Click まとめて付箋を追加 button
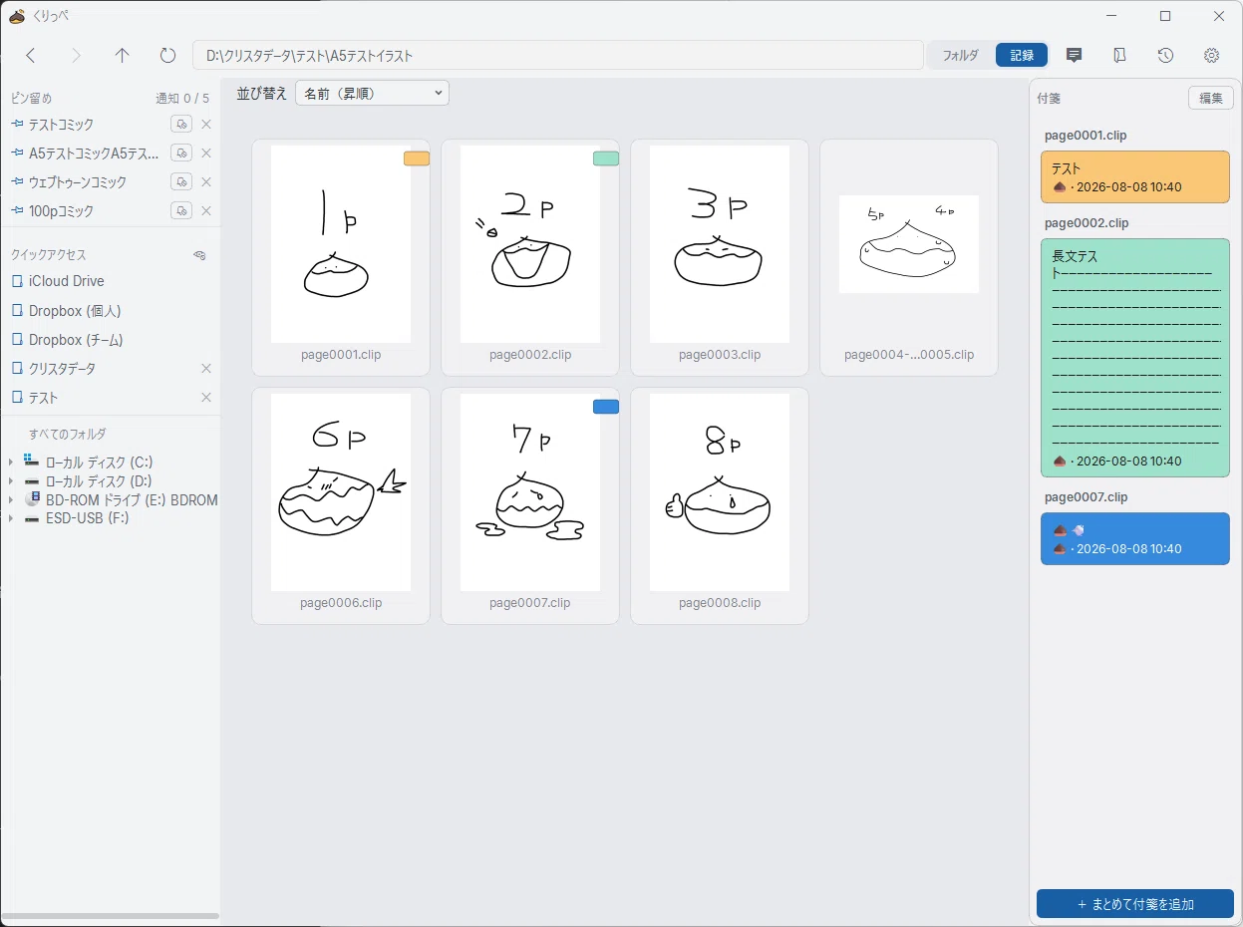This screenshot has width=1243, height=927. click(1135, 904)
